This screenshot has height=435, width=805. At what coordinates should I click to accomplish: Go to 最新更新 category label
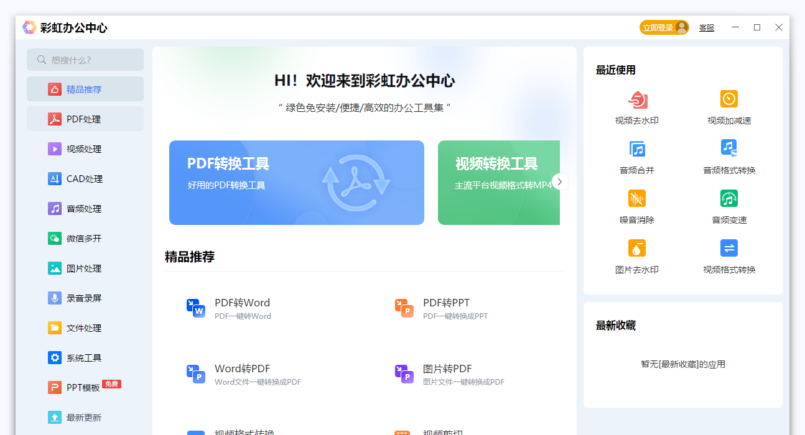click(84, 418)
